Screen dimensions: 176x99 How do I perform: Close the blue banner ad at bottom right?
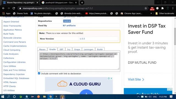[x=171, y=89]
